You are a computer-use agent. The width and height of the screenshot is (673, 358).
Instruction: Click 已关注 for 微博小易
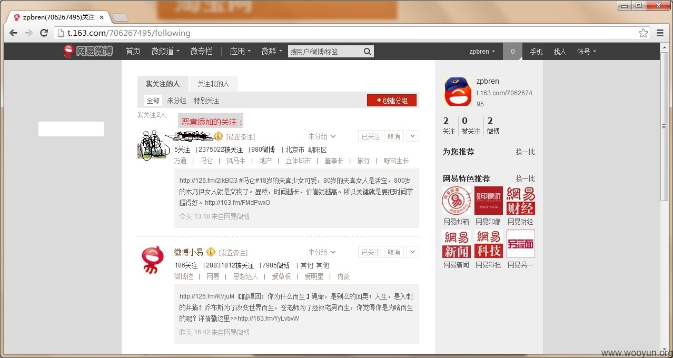click(371, 252)
